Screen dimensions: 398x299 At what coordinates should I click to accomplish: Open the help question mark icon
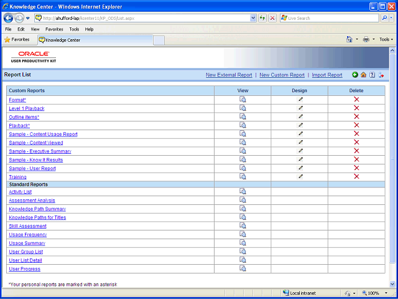pos(372,75)
